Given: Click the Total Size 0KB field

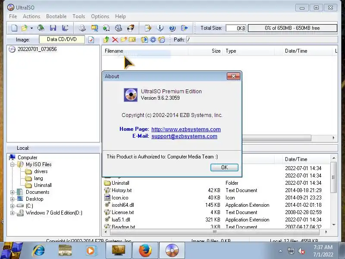Looking at the screenshot, I should coord(236,28).
